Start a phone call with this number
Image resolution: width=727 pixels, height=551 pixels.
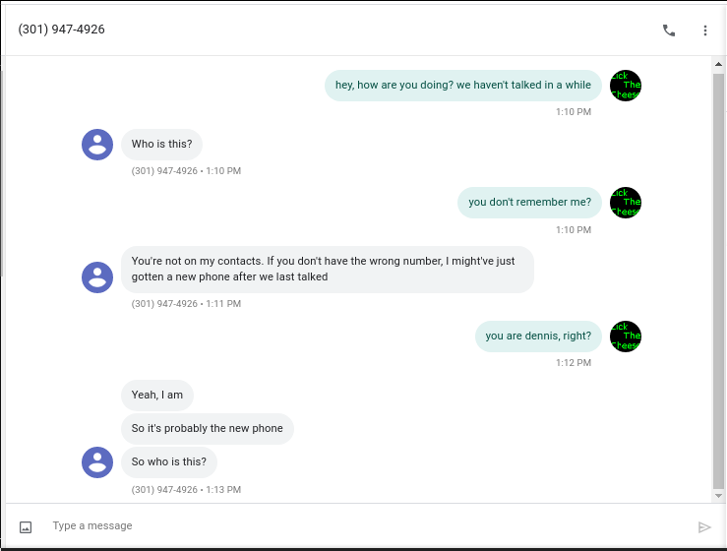tap(669, 31)
